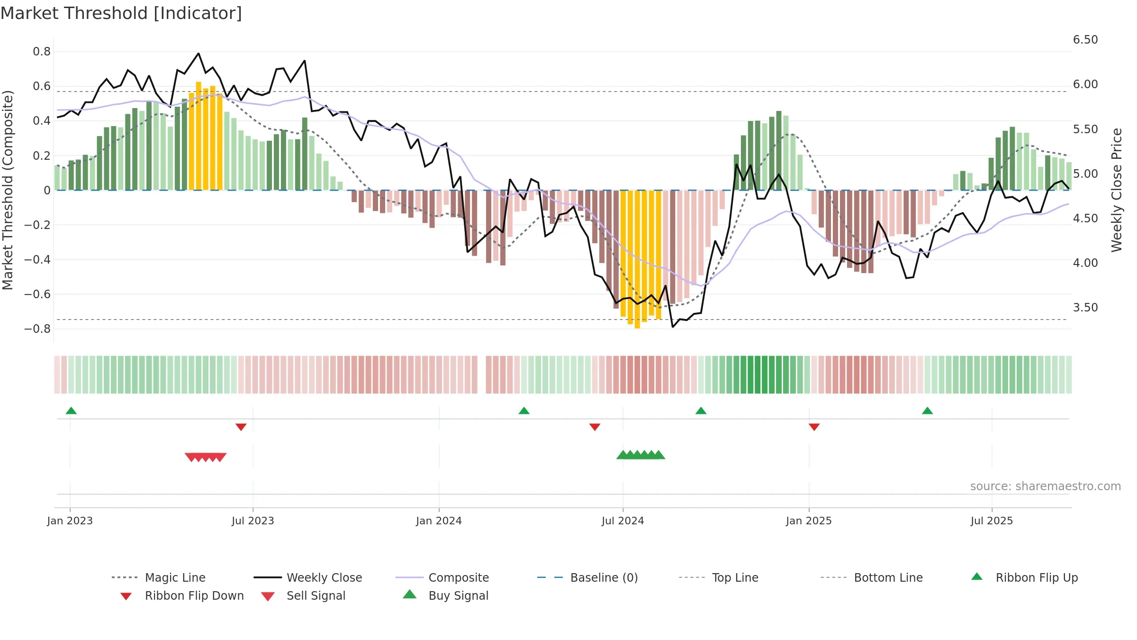The height and width of the screenshot is (640, 1137).
Task: Click the green Ribbon Flip Up legend triangle
Action: point(977,576)
